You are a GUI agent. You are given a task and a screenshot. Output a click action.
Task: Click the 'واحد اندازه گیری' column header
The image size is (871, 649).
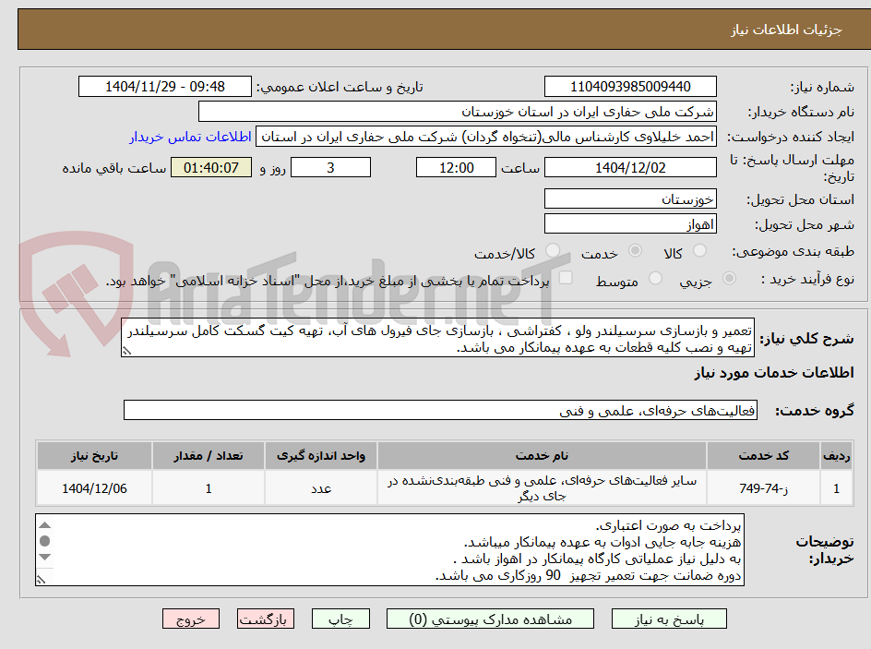click(321, 456)
